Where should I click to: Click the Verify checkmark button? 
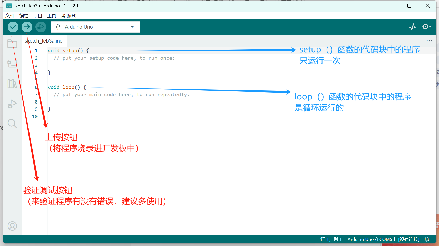tap(13, 27)
